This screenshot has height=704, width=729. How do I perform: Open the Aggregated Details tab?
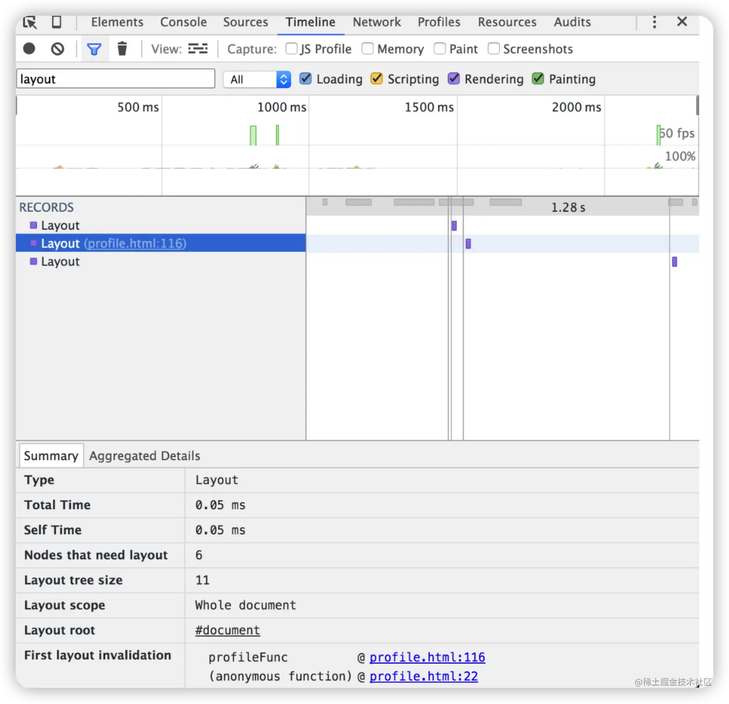[x=145, y=456]
